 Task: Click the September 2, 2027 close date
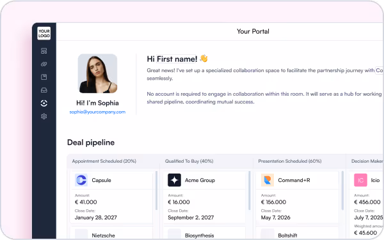tap(191, 218)
